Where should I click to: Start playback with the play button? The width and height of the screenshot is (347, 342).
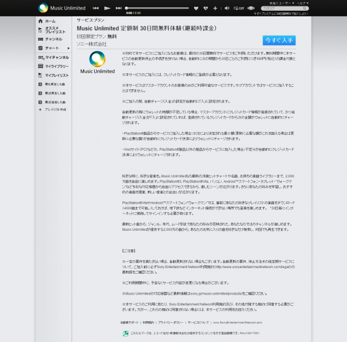(107, 8)
